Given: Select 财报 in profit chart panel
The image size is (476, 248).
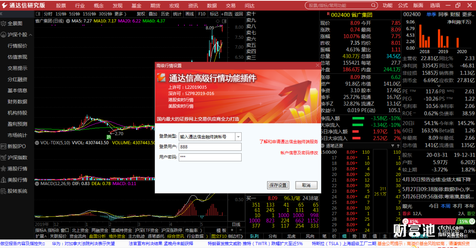Looking at the screenshot, I should click(455, 14).
